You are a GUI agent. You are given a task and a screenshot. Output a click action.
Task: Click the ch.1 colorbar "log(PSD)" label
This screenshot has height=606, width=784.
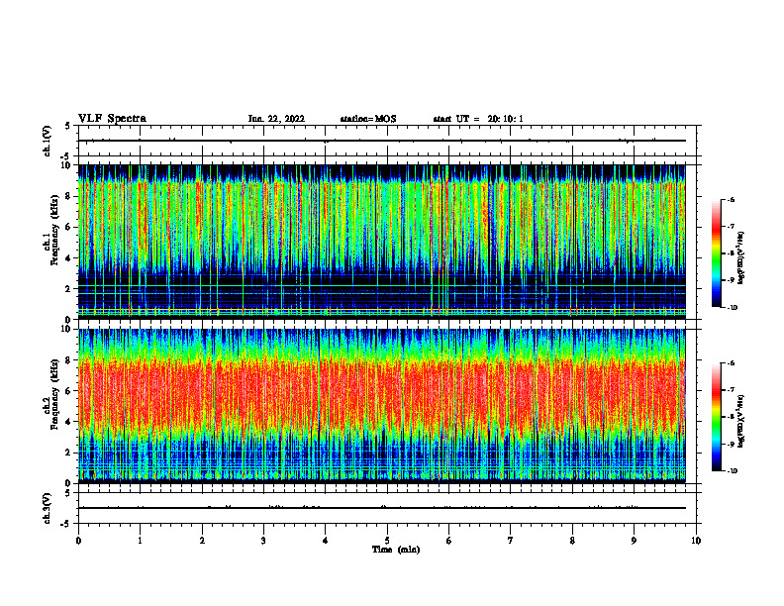click(741, 258)
